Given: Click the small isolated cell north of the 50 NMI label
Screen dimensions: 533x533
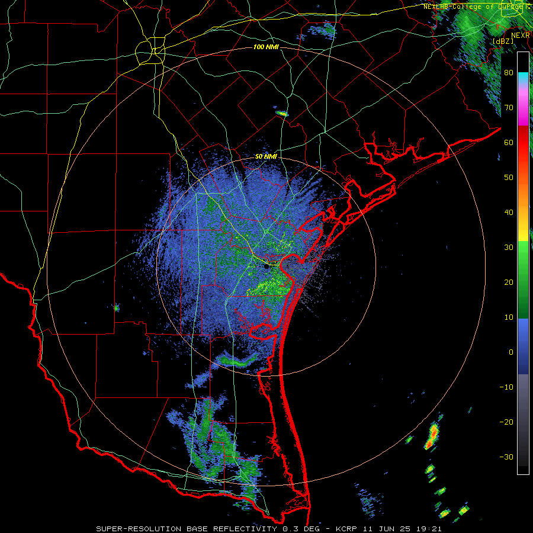Looking at the screenshot, I should [282, 113].
